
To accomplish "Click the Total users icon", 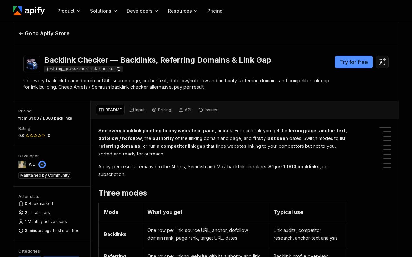I will [21, 213].
